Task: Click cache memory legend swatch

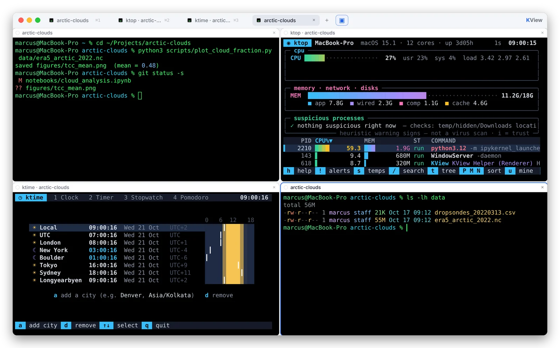Action: tap(447, 104)
